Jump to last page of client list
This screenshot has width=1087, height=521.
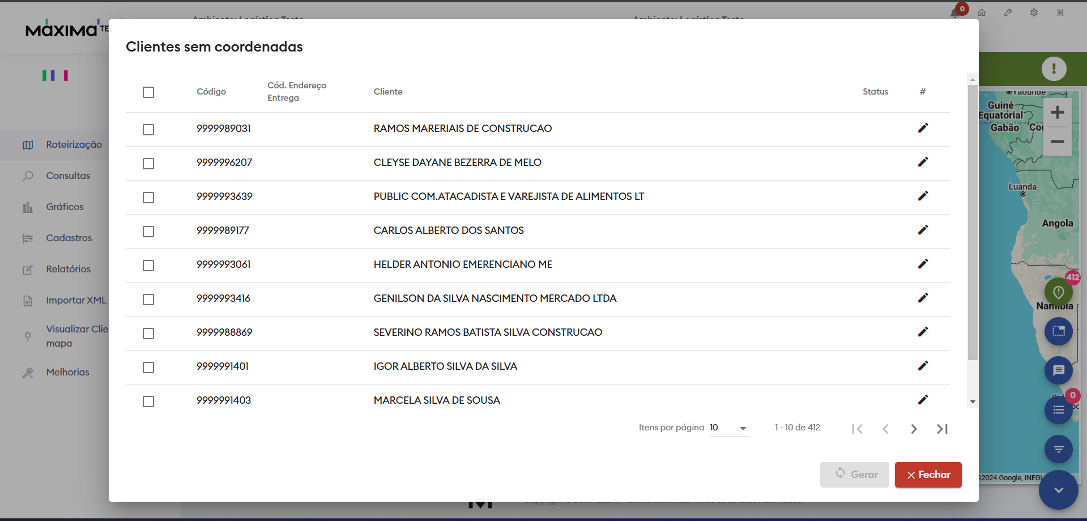[942, 429]
